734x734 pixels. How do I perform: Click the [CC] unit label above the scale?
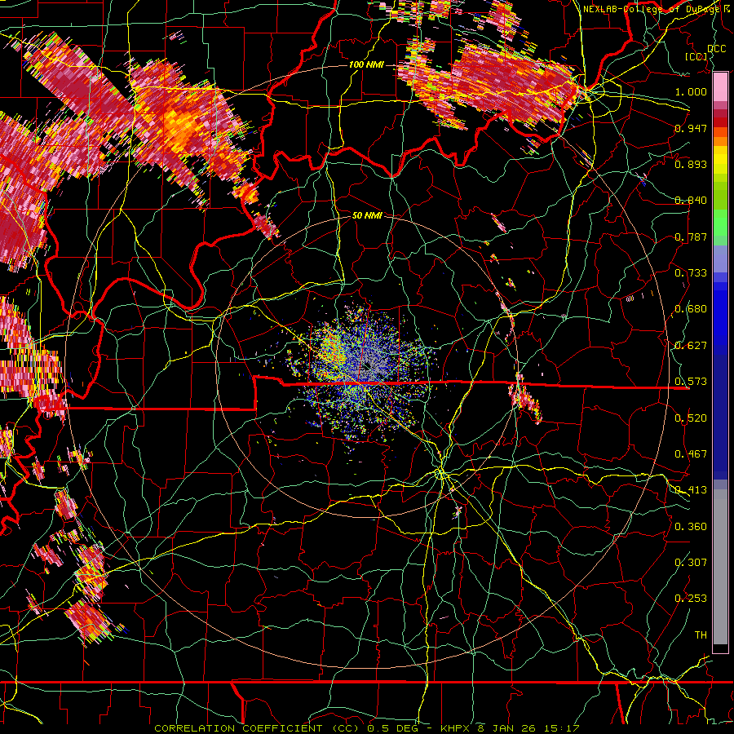[x=696, y=56]
